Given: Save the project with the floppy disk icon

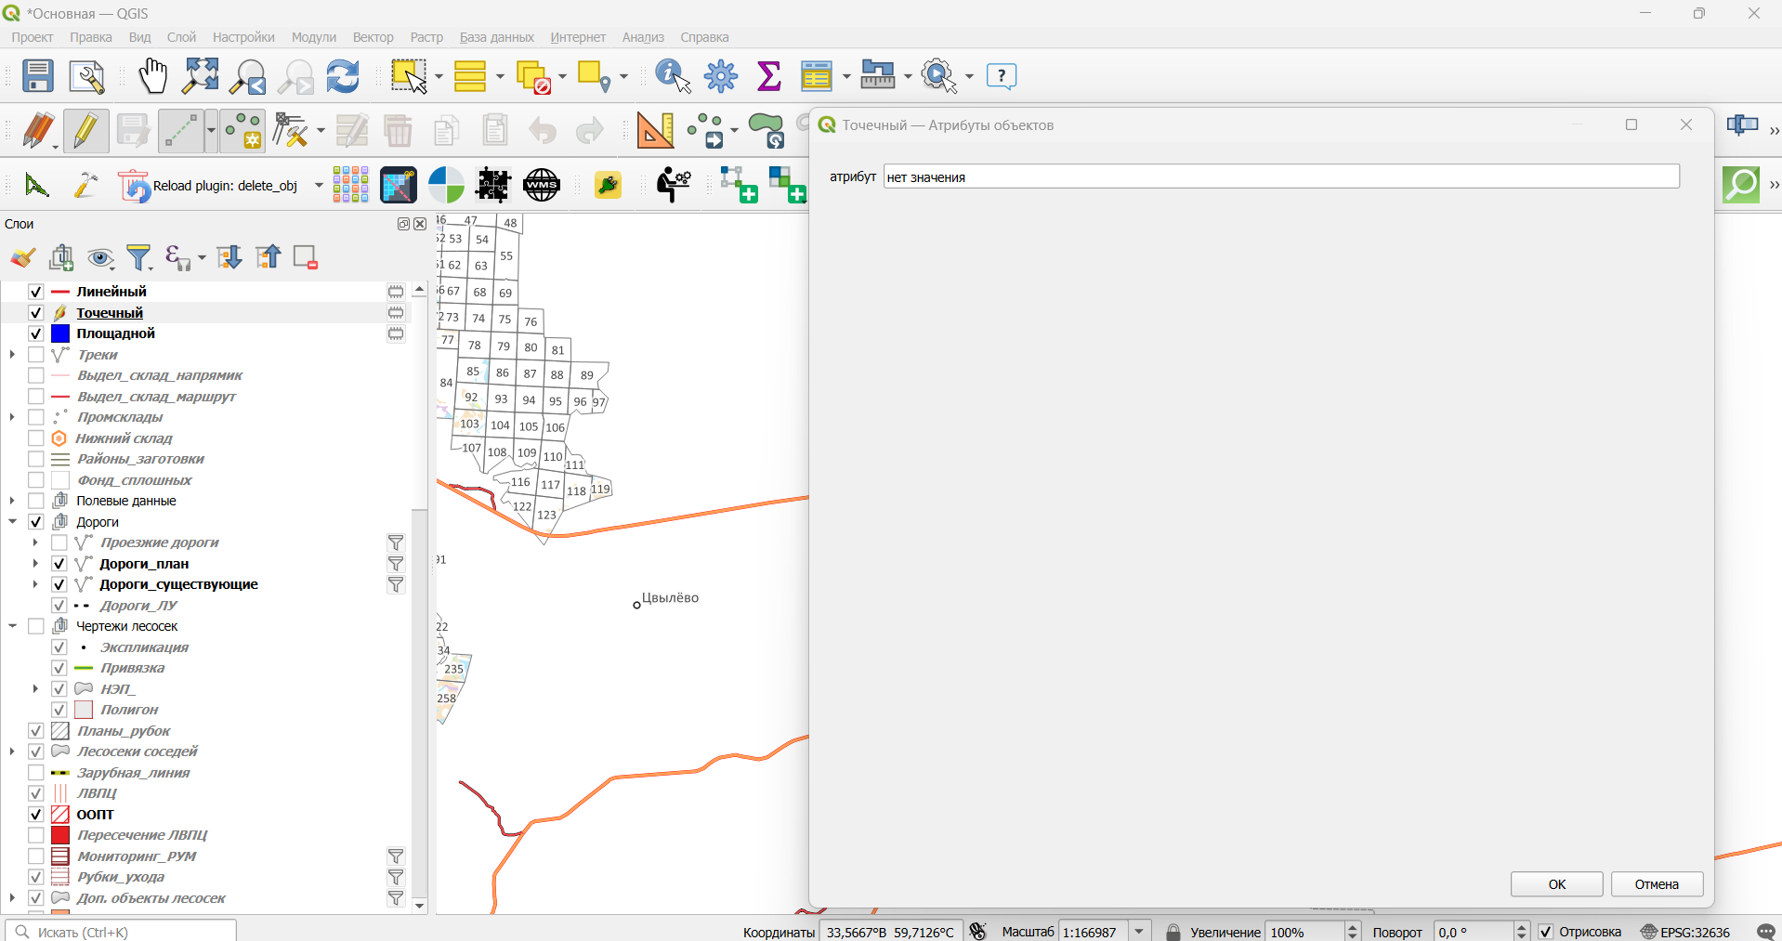Looking at the screenshot, I should pyautogui.click(x=38, y=76).
